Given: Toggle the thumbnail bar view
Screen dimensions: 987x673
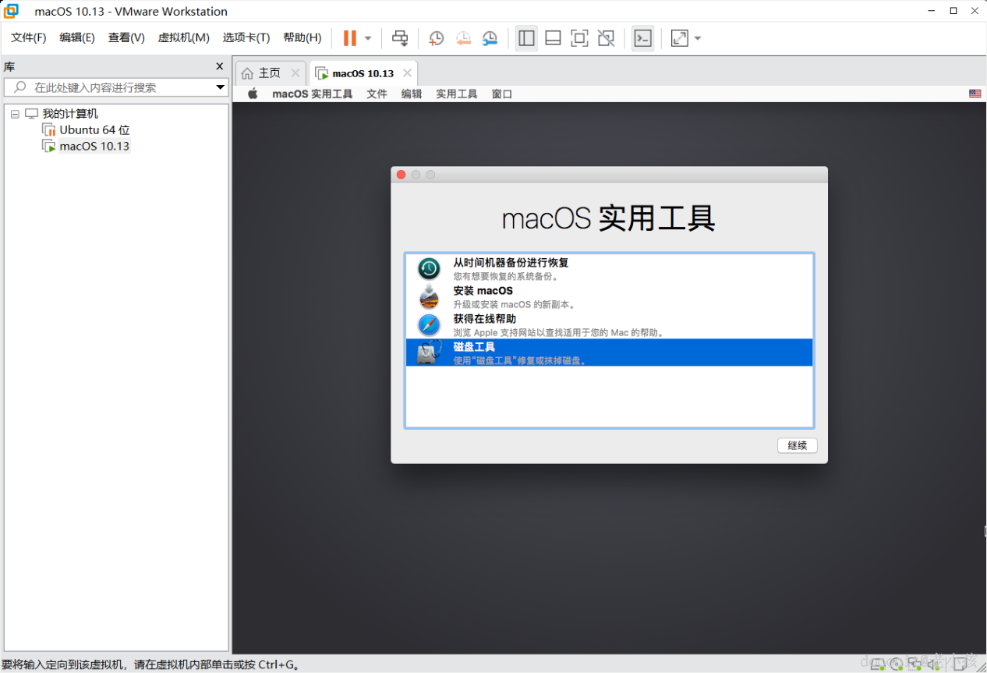Looking at the screenshot, I should pos(553,38).
